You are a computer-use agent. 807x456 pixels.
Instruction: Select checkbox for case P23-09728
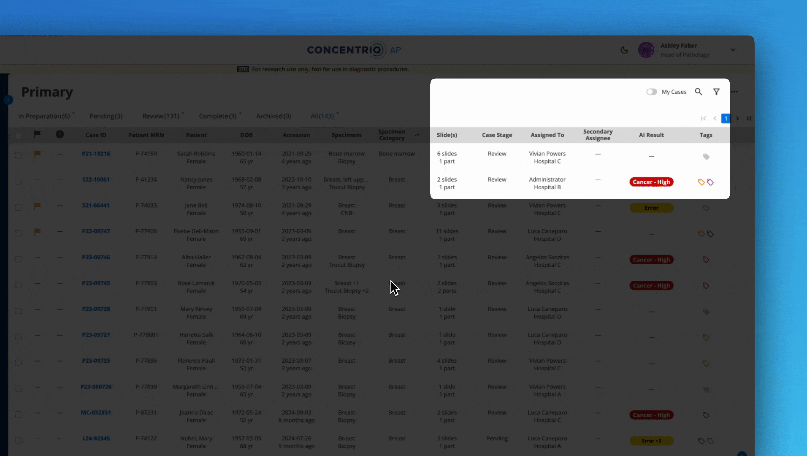18,311
